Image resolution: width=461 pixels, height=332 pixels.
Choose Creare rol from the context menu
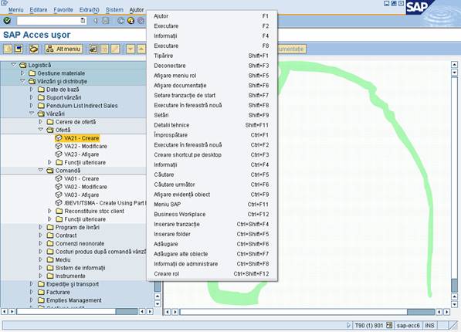click(212, 273)
